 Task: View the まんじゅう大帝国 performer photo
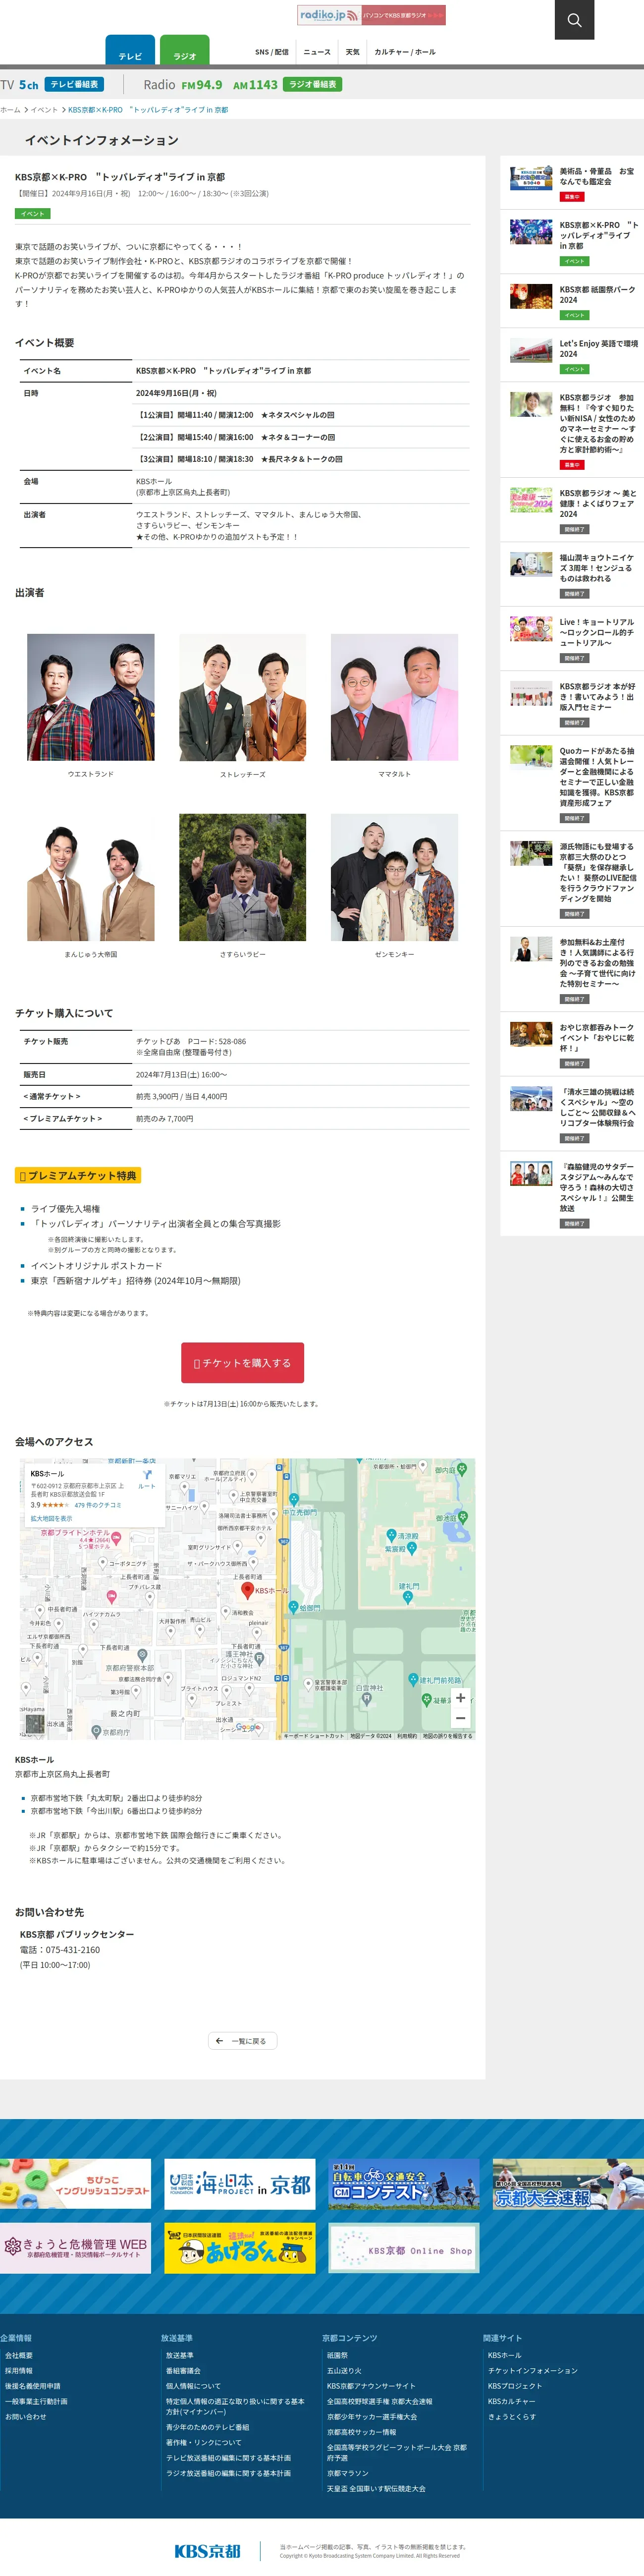[x=91, y=877]
